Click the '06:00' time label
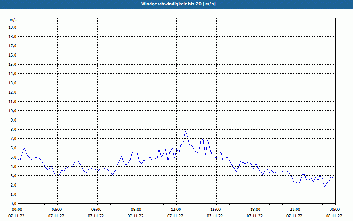The image size is (353, 221). coord(97,210)
